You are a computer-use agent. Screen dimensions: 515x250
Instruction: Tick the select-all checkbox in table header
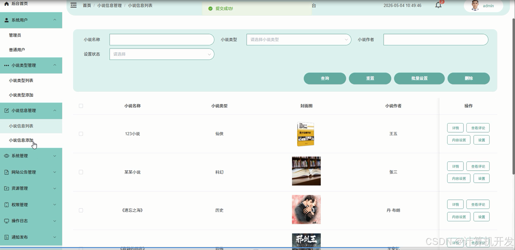(x=81, y=106)
